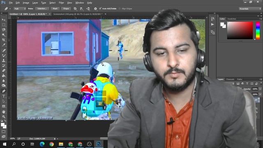The height and width of the screenshot is (148, 263).
Task: Toggle type layer filter in Layers panel
Action: coord(247,83)
